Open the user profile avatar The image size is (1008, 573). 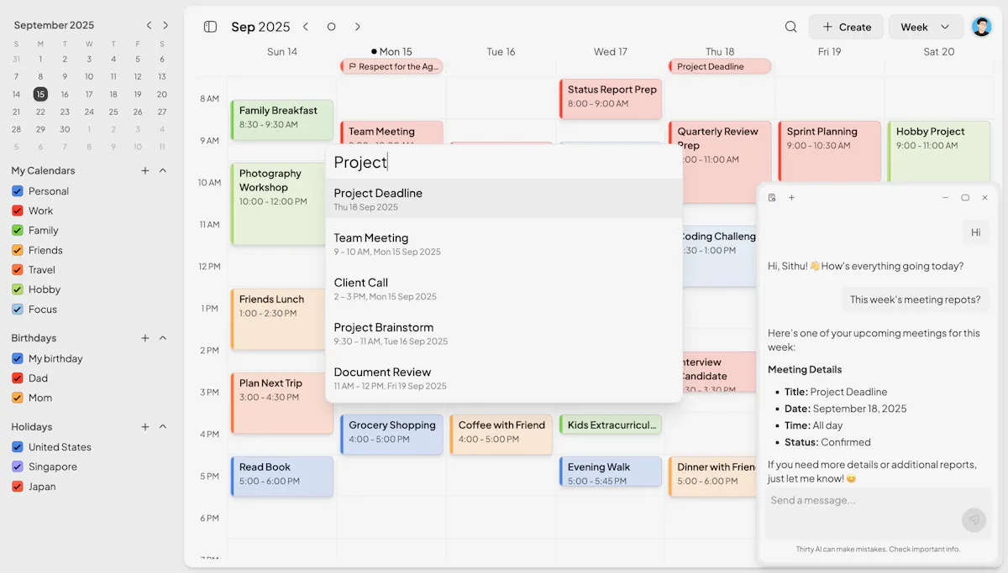coord(981,27)
